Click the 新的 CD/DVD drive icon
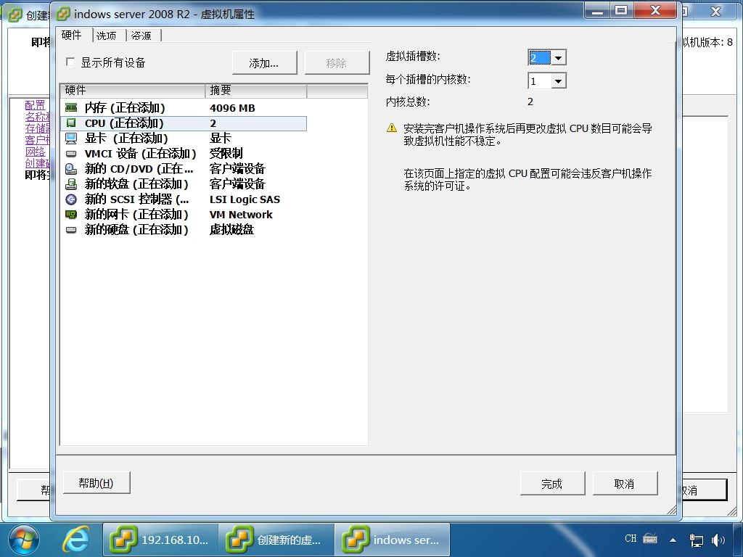This screenshot has height=557, width=743. pos(71,168)
